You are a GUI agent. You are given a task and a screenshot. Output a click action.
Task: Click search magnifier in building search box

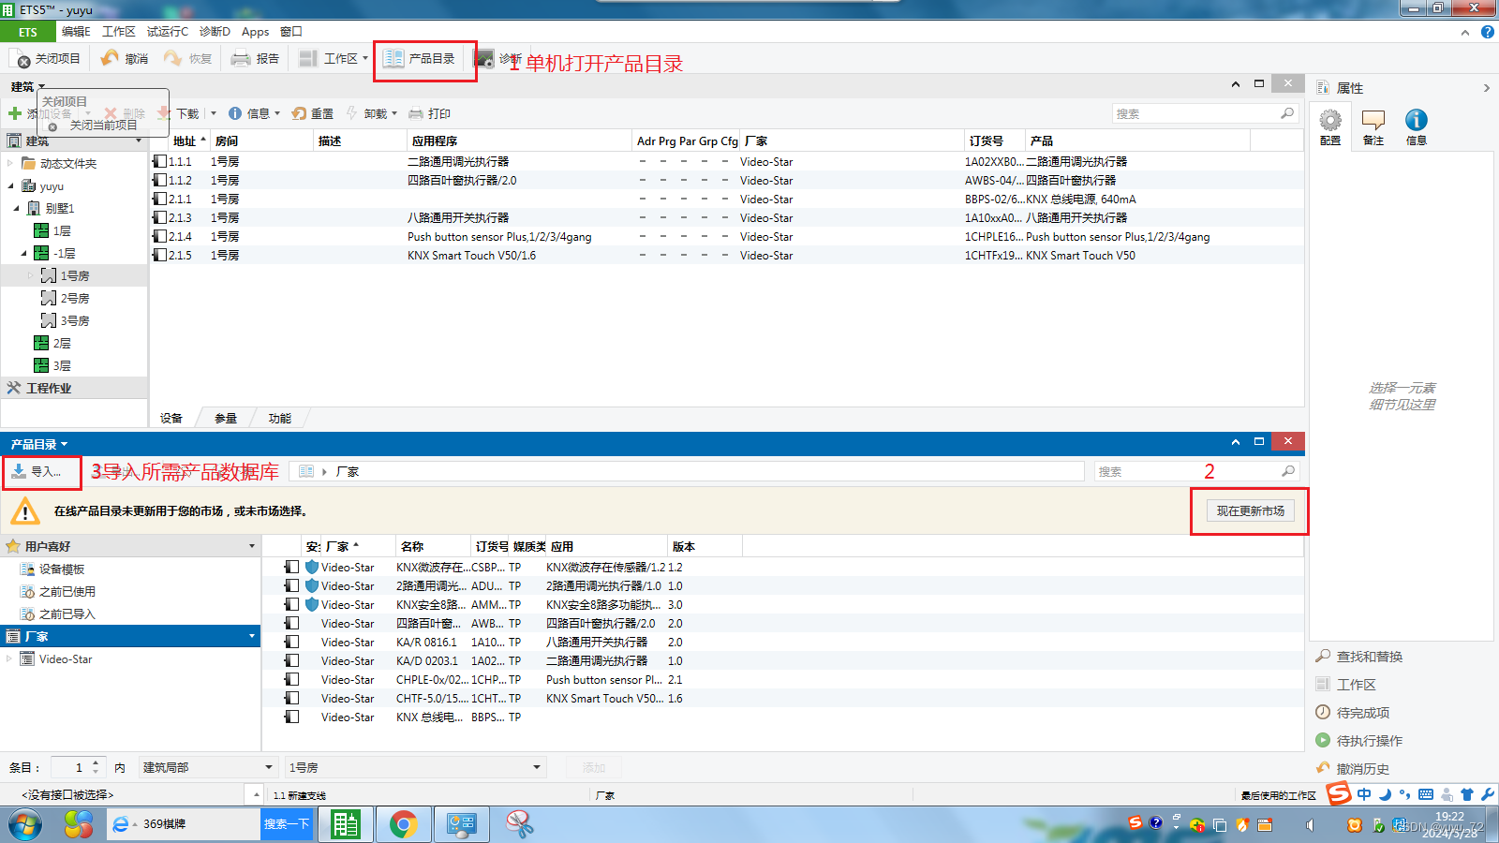pos(1287,113)
